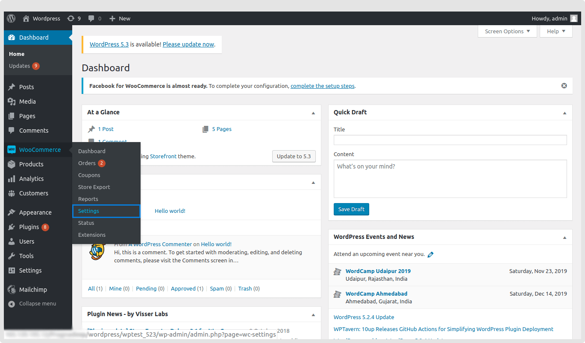
Task: Click the Products box icon in sidebar
Action: click(12, 164)
